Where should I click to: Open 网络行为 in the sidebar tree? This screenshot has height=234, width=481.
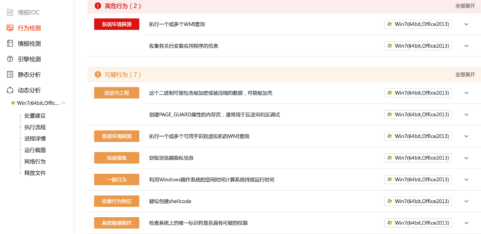35,162
